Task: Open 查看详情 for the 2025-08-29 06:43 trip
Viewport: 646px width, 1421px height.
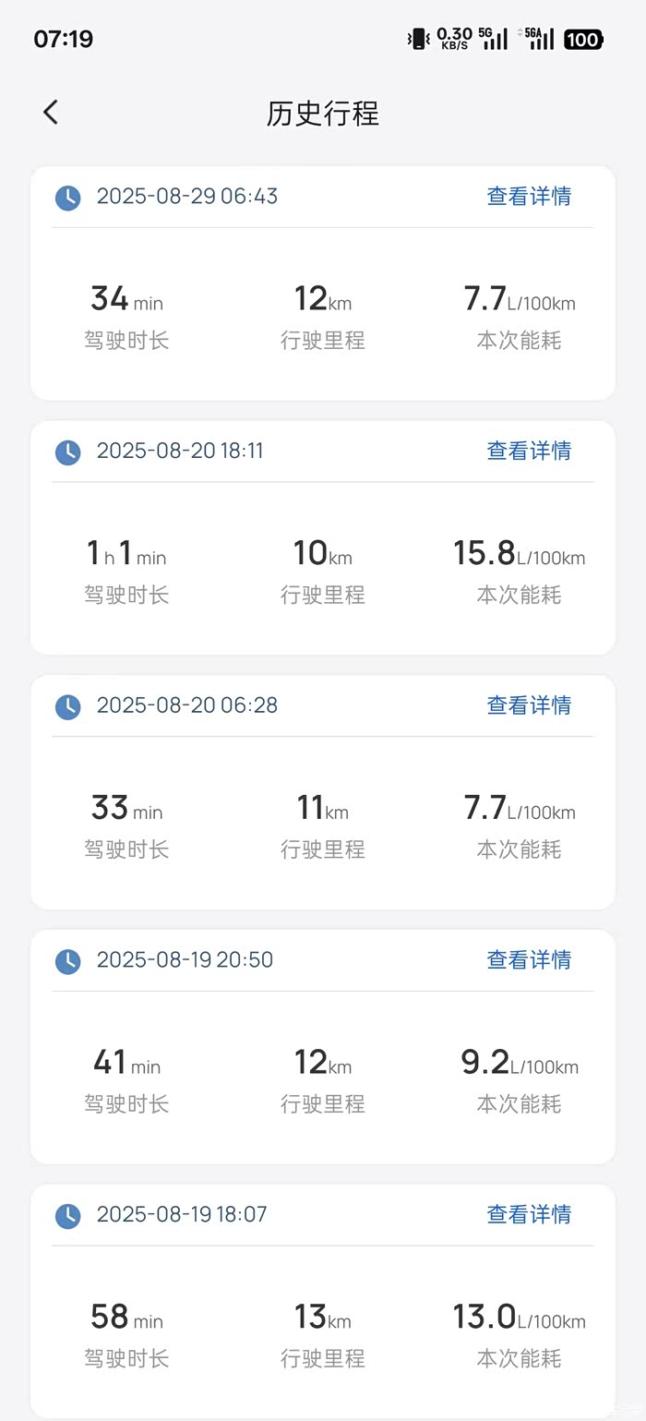Action: 529,196
